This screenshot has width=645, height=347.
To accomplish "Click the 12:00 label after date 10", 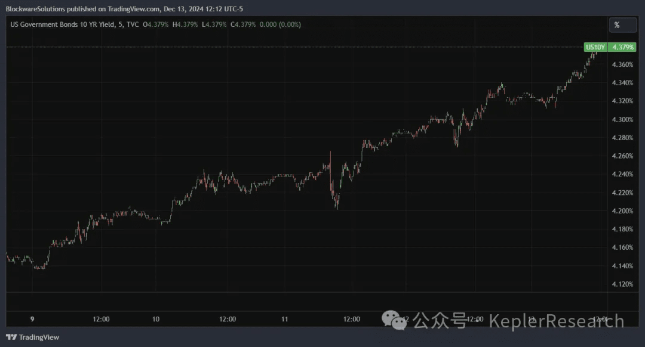I will [228, 319].
